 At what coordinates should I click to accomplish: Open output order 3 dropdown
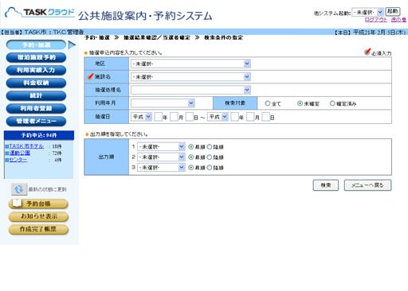161,168
